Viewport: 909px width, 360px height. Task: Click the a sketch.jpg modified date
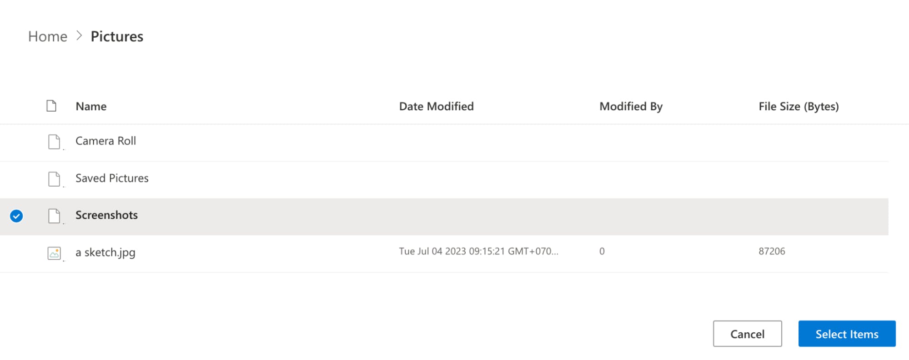point(478,252)
